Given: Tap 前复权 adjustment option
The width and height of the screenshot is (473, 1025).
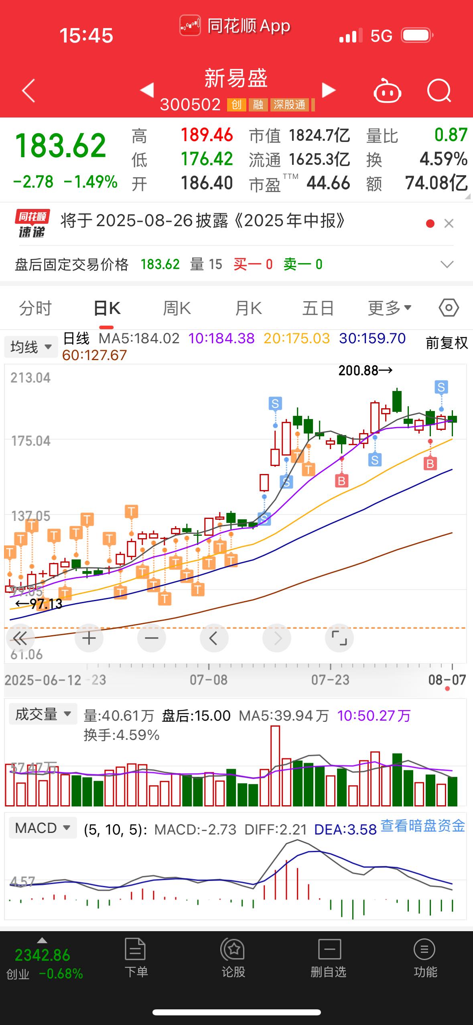Looking at the screenshot, I should tap(447, 343).
